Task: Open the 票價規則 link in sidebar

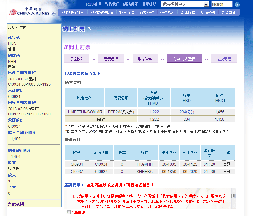Action: pos(16,204)
